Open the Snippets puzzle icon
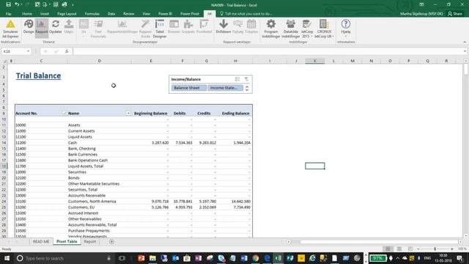The height and width of the screenshot is (264, 469). pos(188,24)
